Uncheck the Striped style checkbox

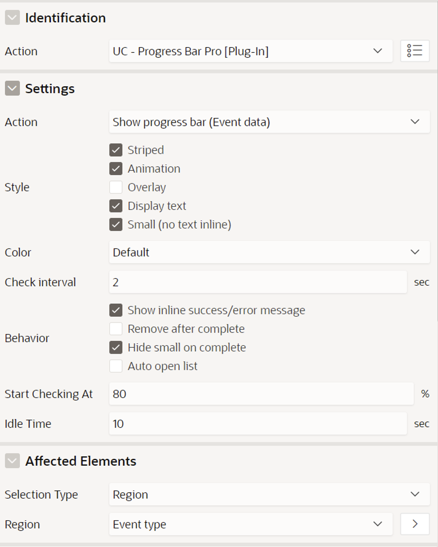tap(116, 150)
